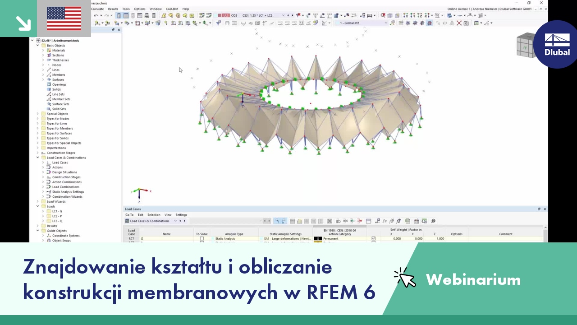Select Combination Wizards in the navigator
Screen dimensions: 577x325
coord(67,197)
